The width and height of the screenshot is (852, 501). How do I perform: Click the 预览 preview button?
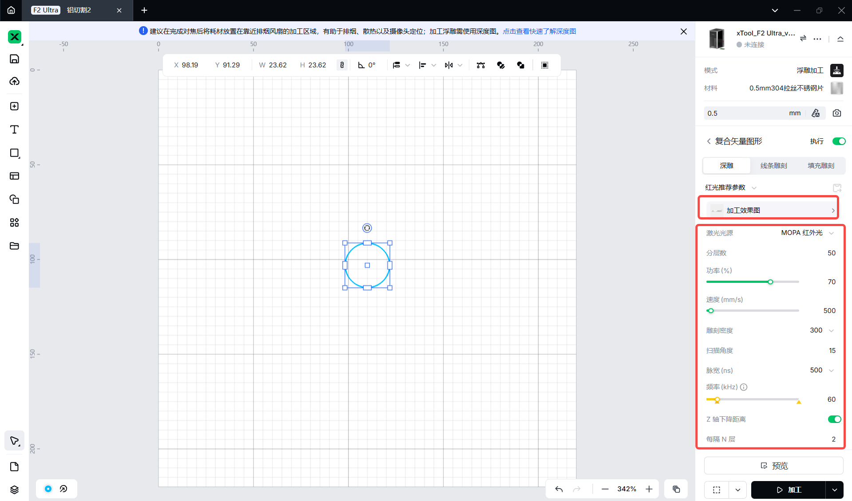pos(773,466)
